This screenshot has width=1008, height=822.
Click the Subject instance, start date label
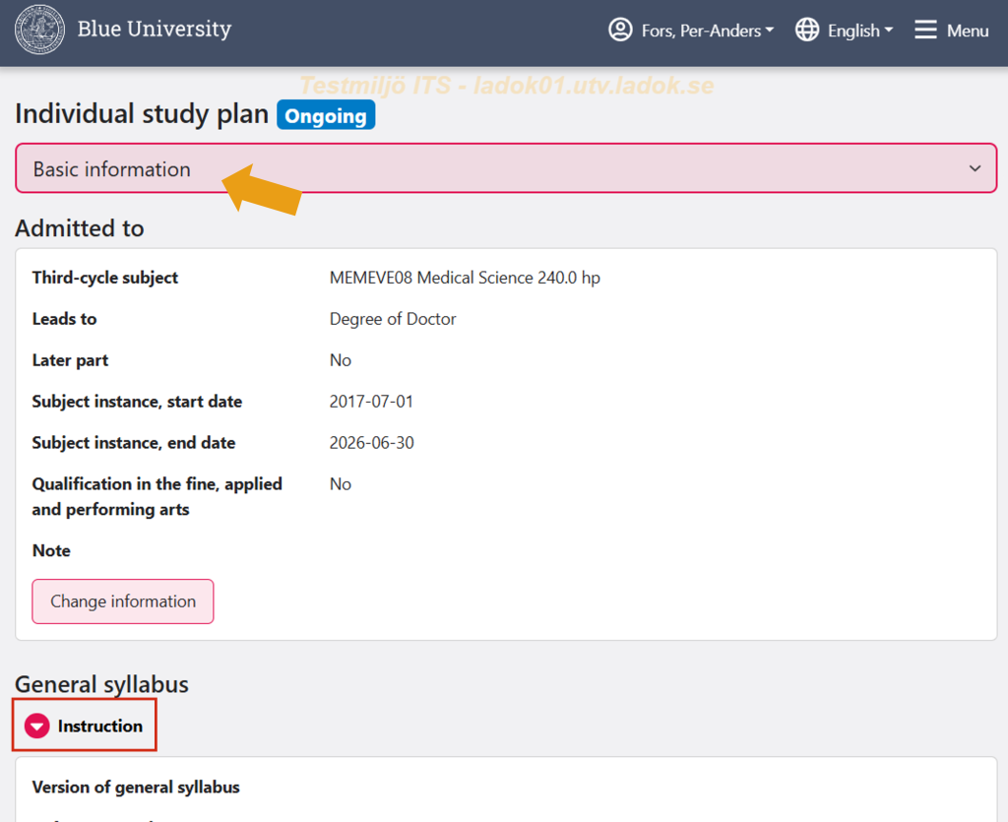pyautogui.click(x=137, y=402)
